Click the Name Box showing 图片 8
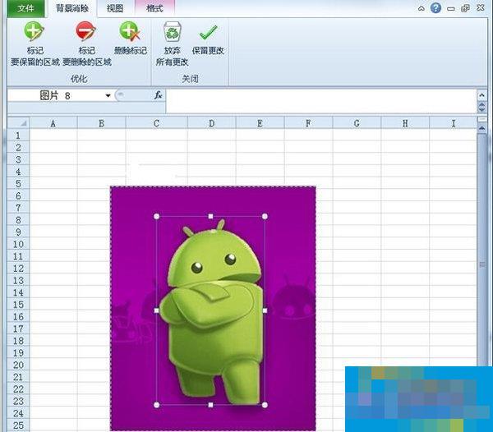 pos(57,95)
